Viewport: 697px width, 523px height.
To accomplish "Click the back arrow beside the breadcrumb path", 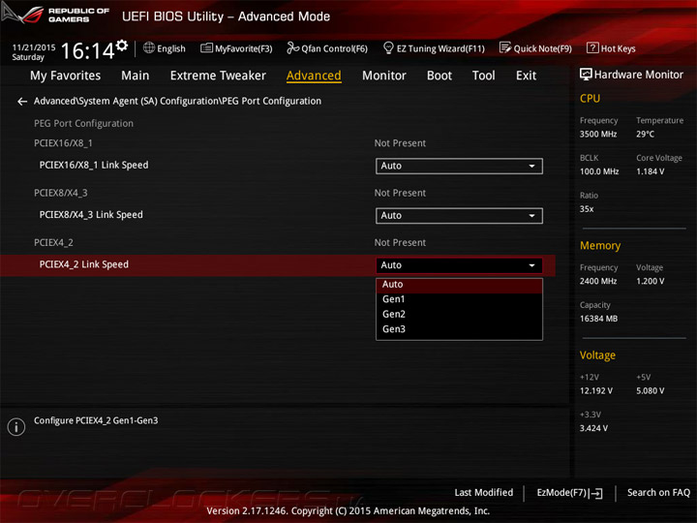I will [21, 102].
